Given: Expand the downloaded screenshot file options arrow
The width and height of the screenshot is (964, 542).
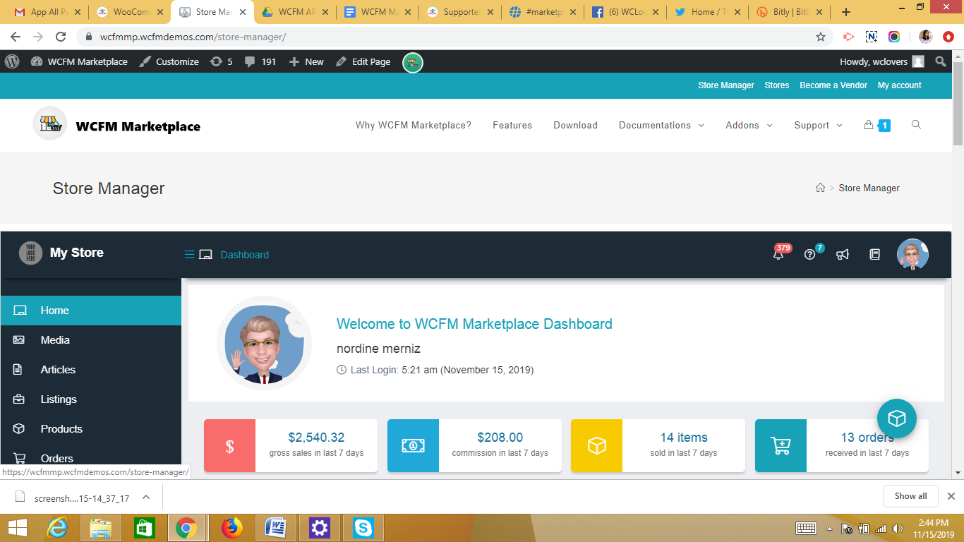Looking at the screenshot, I should [146, 497].
